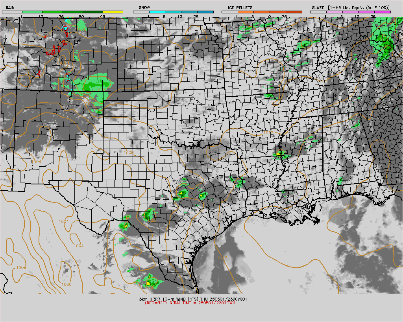403x322 pixels.
Task: Click the darkest red-orange ICE PELLETS swatch
Action: 294,12
